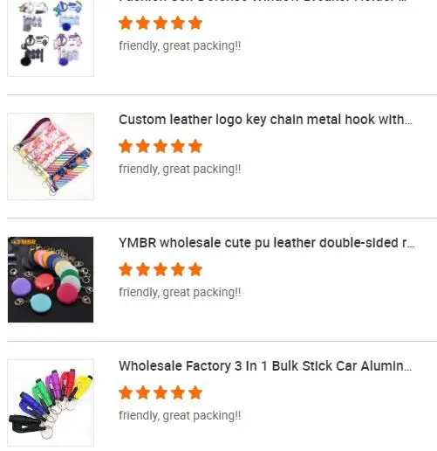Click fifth star of the topmost review rating
This screenshot has width=437, height=451.
195,23
